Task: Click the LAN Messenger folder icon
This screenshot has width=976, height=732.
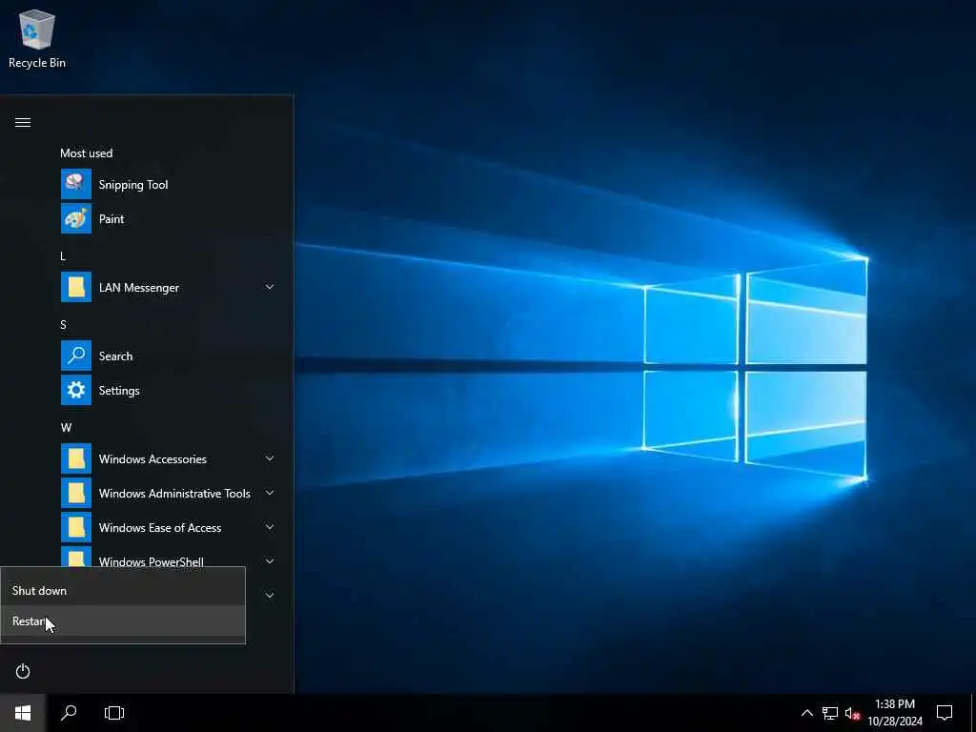Action: point(76,287)
